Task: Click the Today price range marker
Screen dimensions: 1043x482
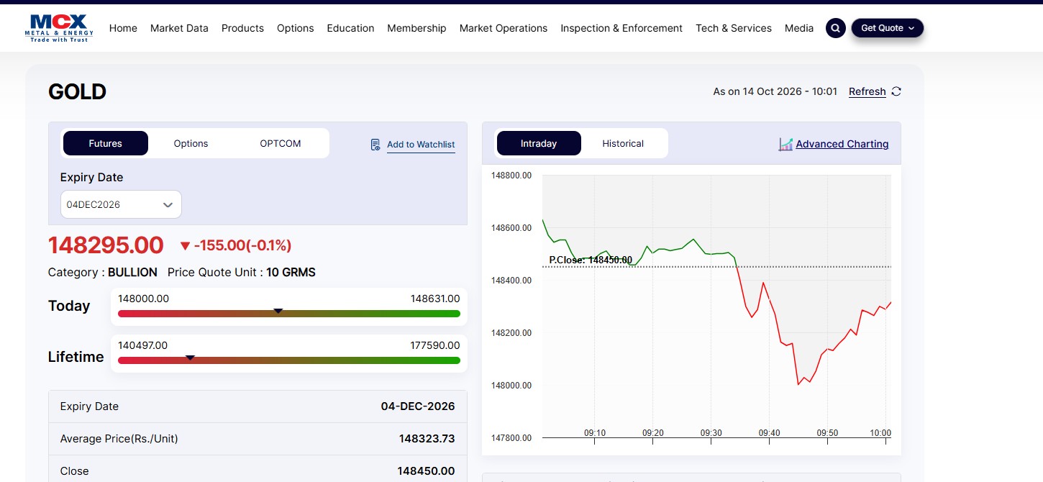Action: click(278, 312)
